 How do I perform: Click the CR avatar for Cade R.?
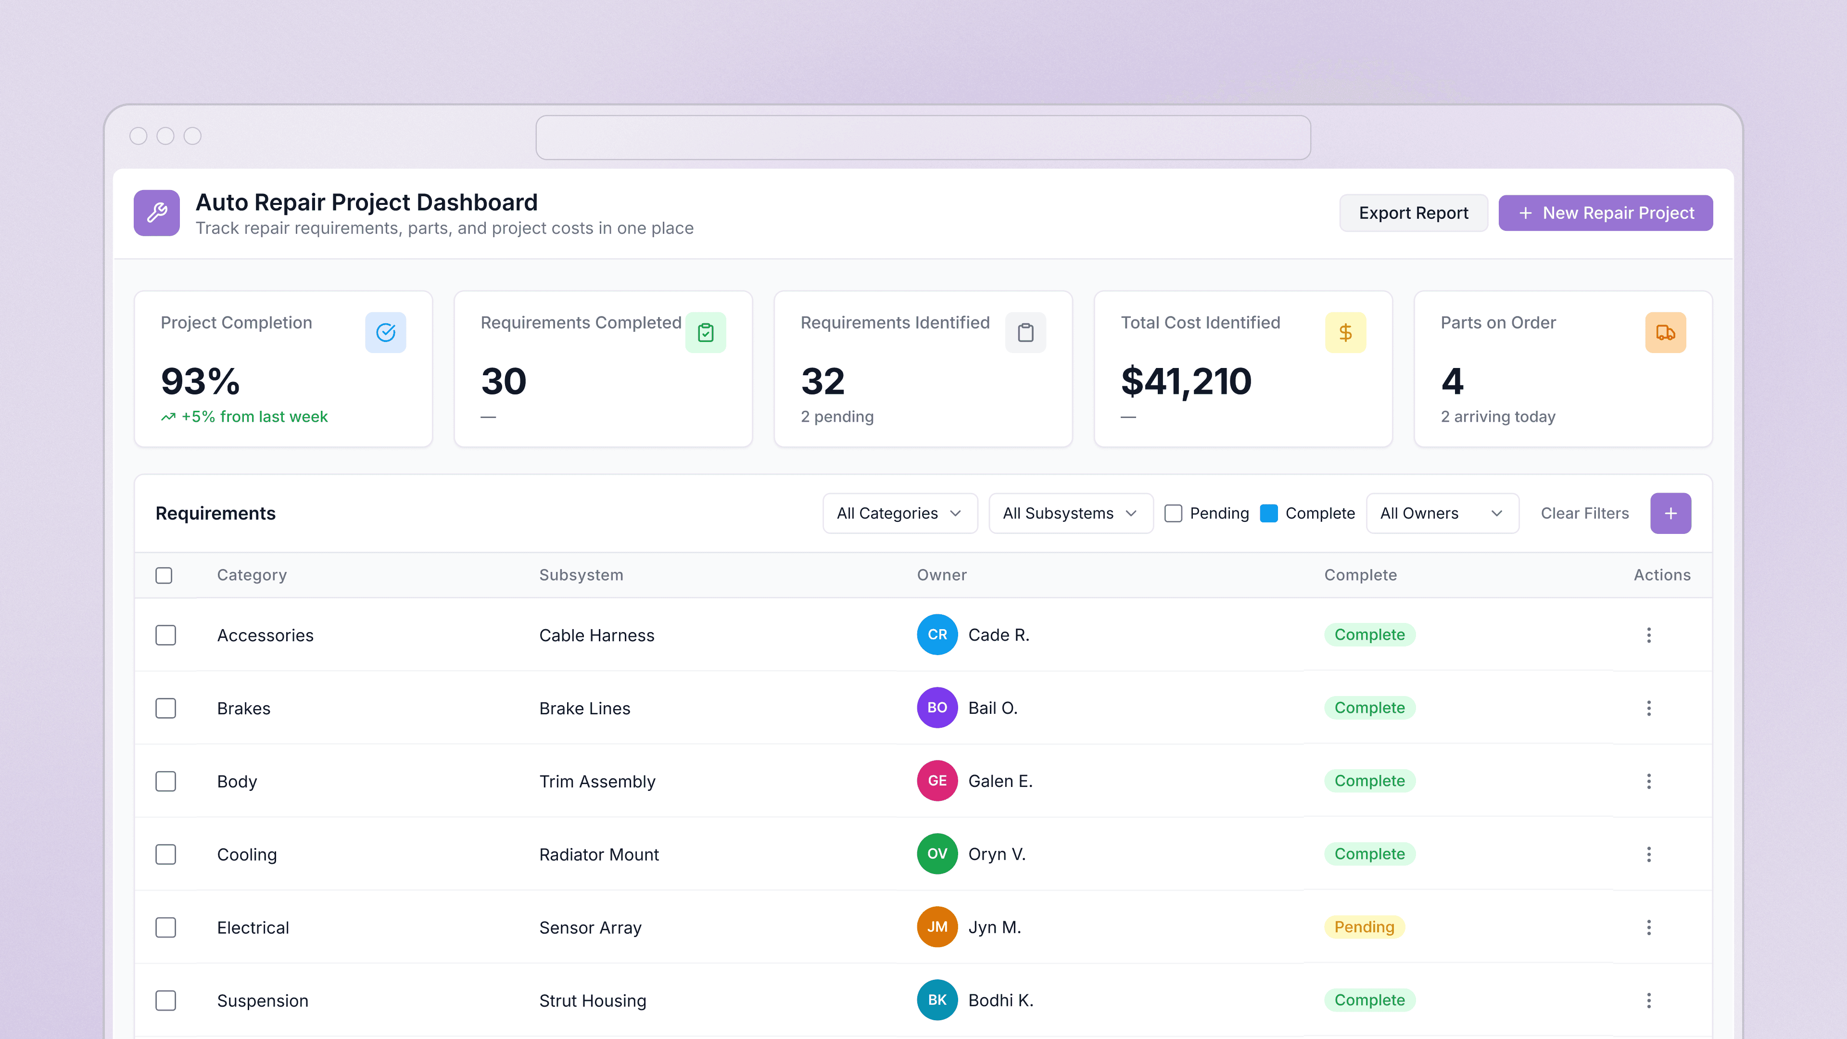click(937, 634)
